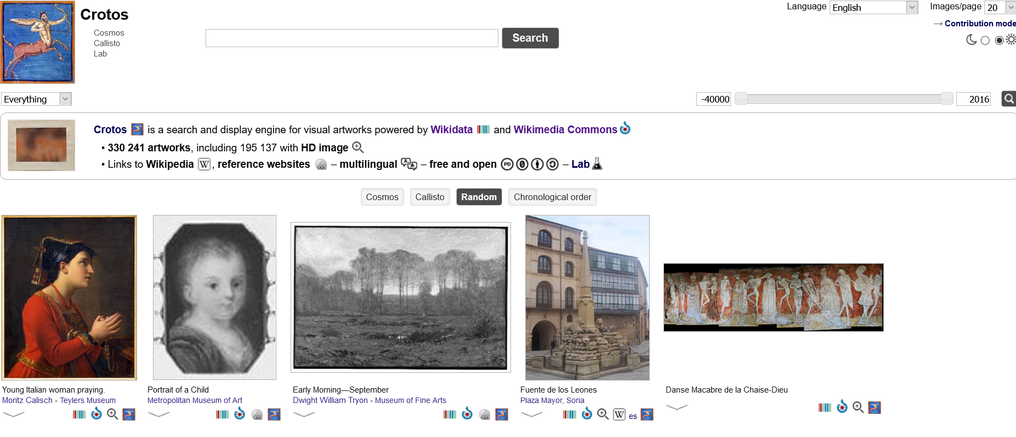Image resolution: width=1016 pixels, height=437 pixels.
Task: Open Crotos icon for Portrait of a Child
Action: 274,414
